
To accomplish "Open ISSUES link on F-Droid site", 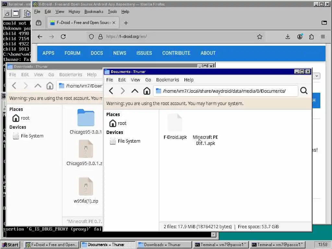I will (144, 53).
